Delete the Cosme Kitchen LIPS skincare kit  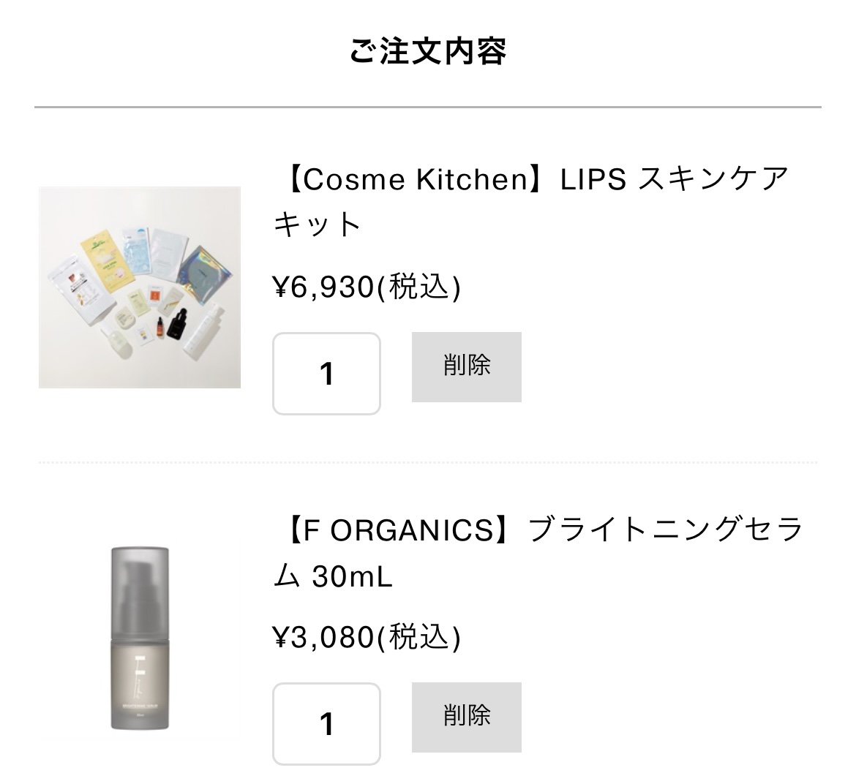coord(466,366)
